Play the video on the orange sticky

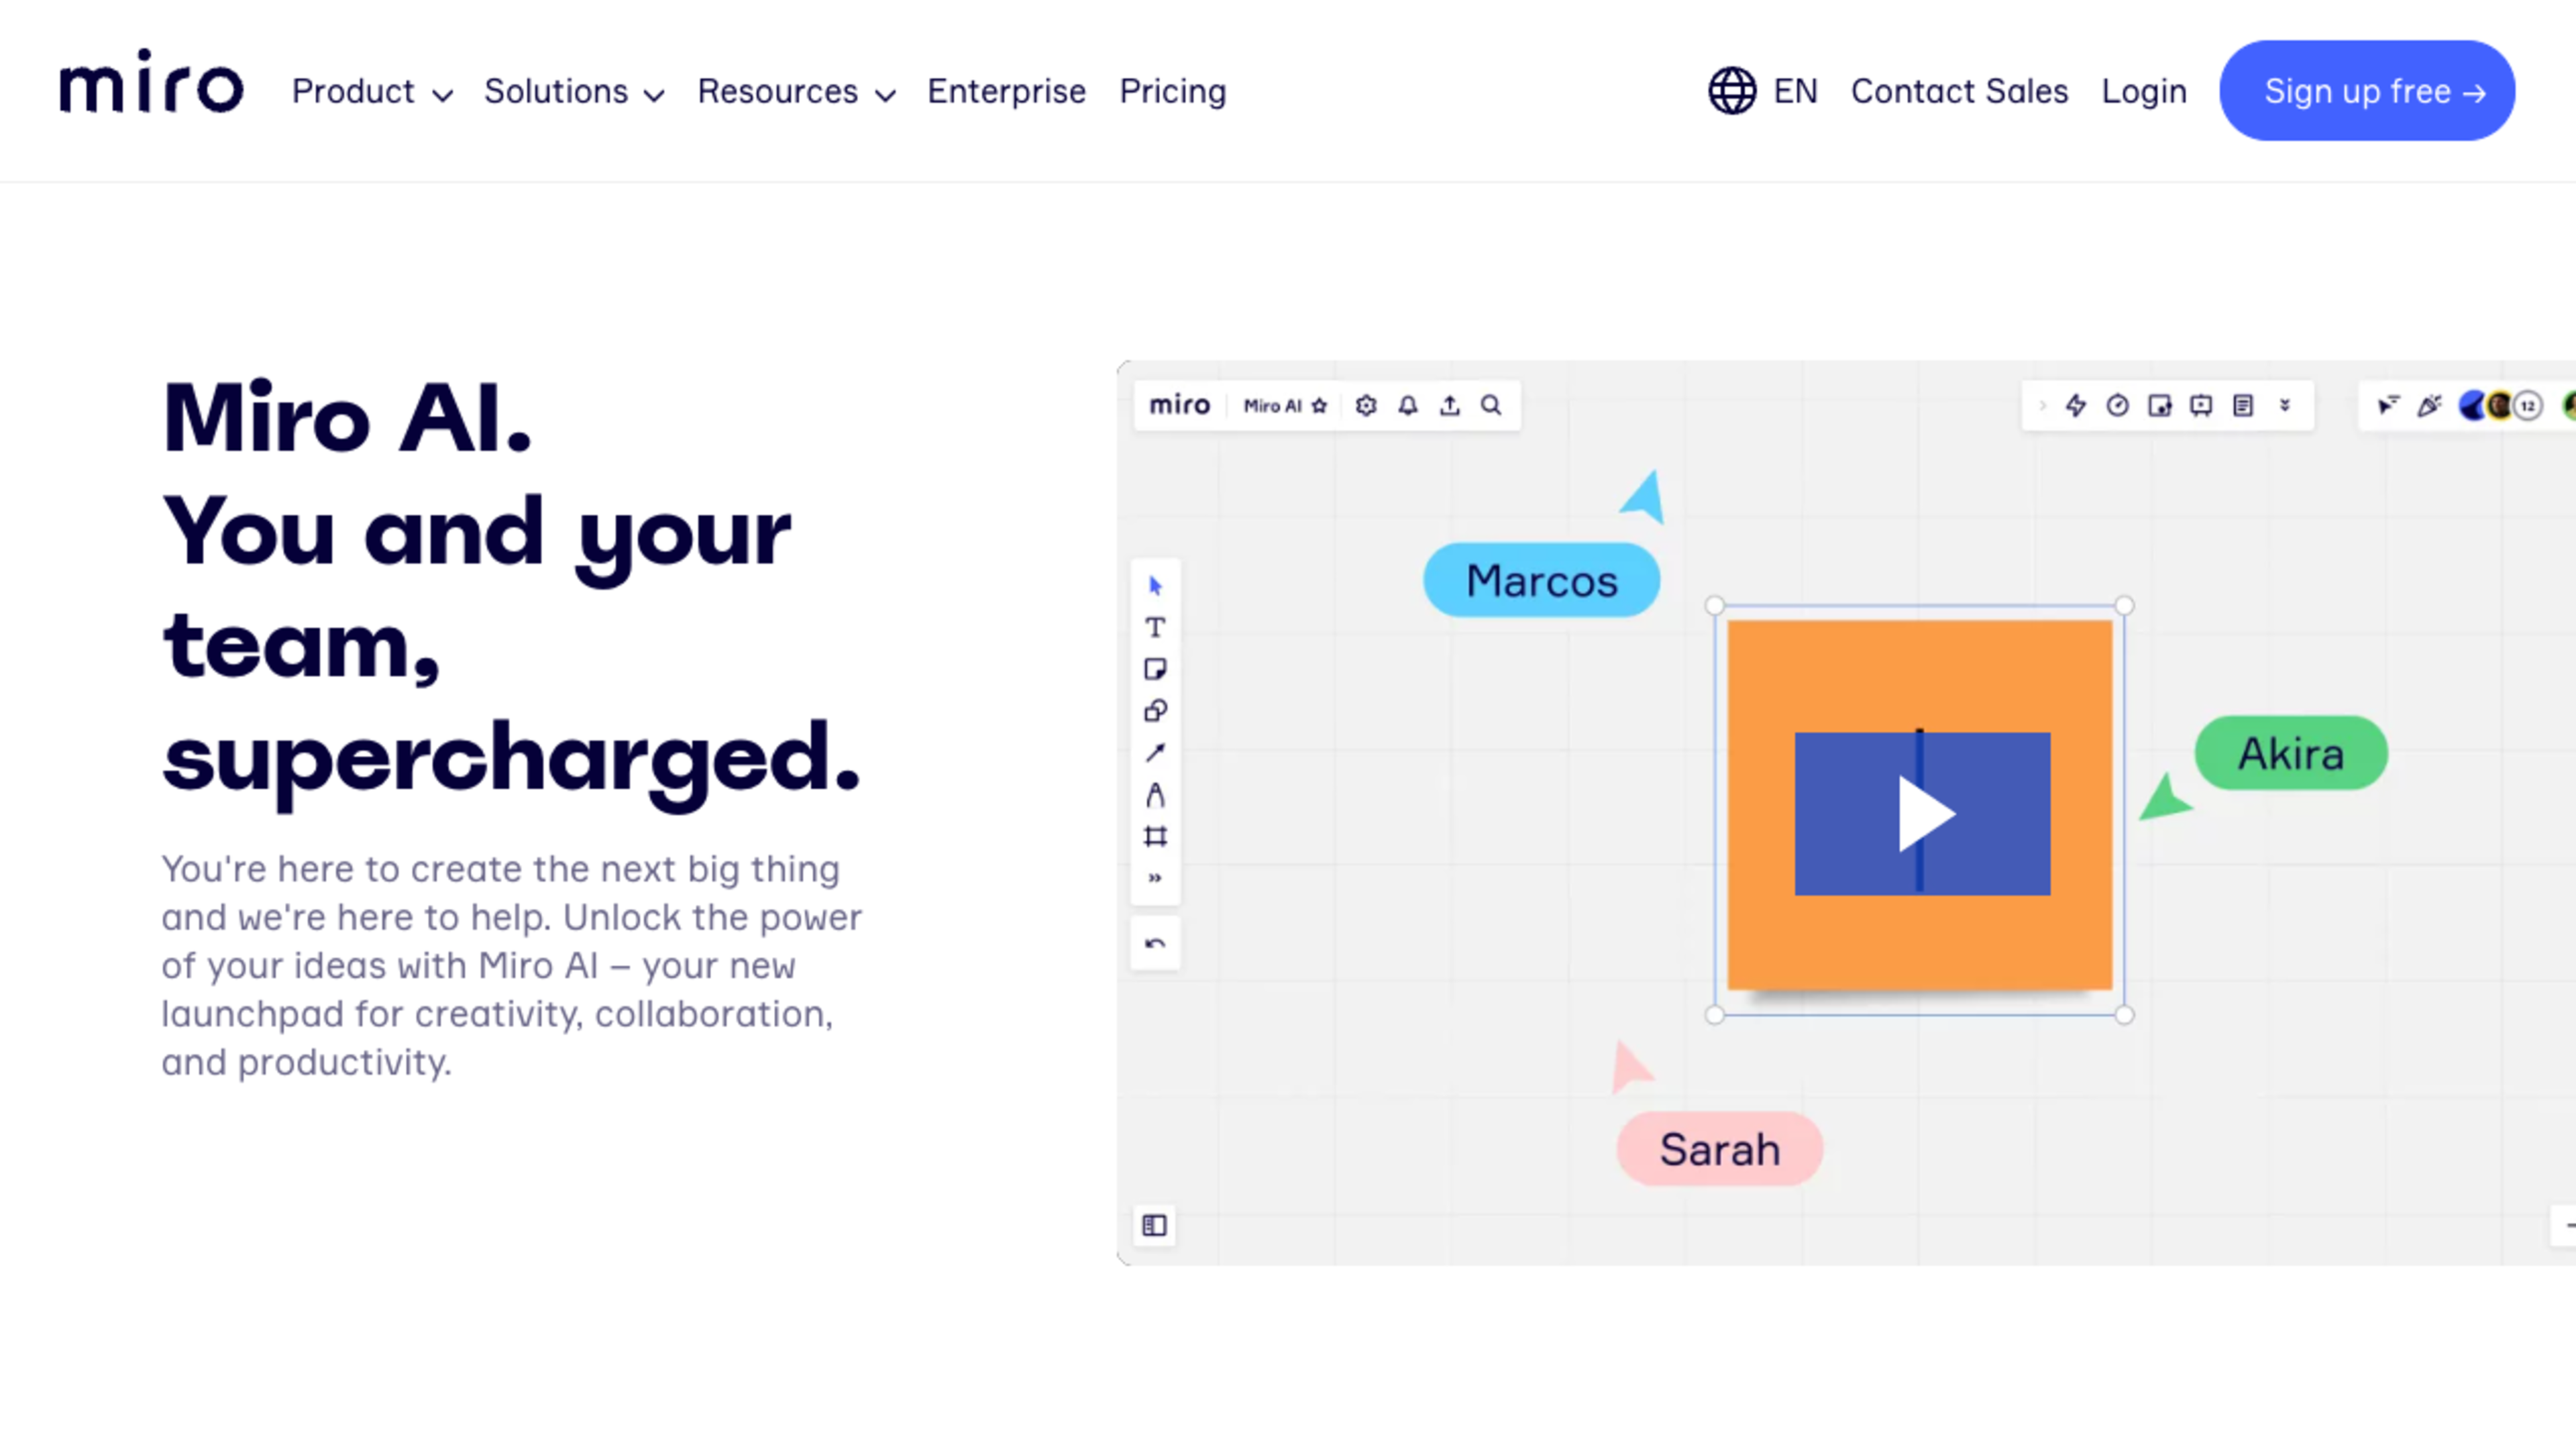pyautogui.click(x=1922, y=814)
